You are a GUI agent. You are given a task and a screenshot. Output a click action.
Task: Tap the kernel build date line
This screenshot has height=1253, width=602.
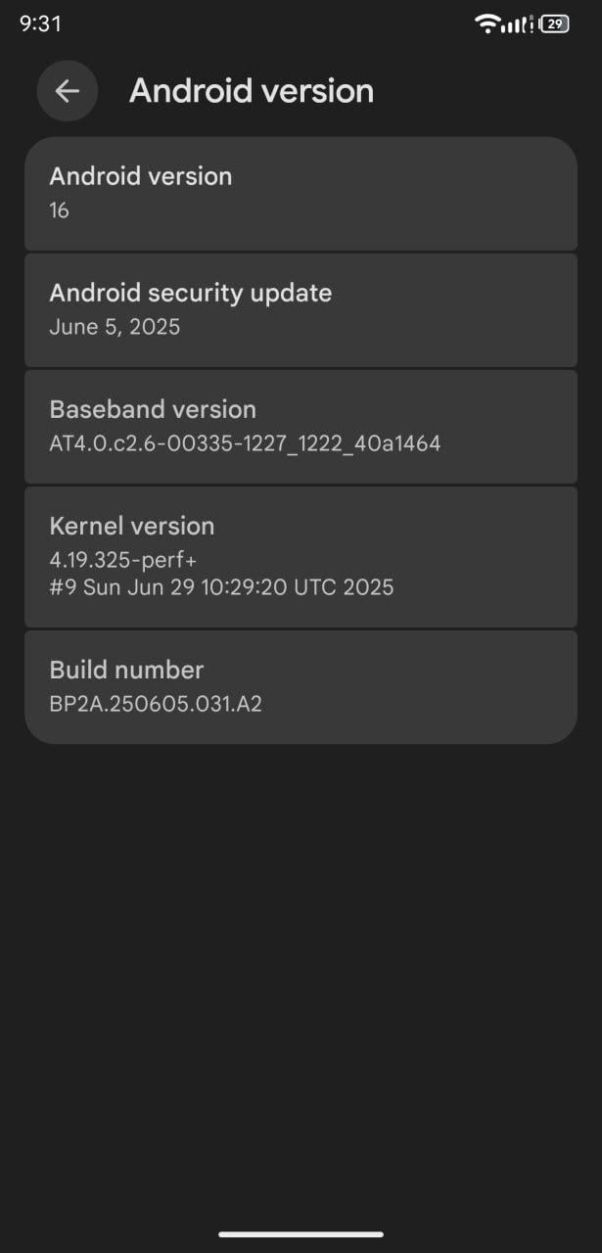(221, 587)
